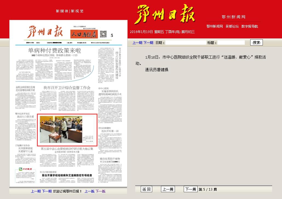The height and width of the screenshot is (199, 282).
Task: Go to next page with 下一版
Action: point(100,191)
